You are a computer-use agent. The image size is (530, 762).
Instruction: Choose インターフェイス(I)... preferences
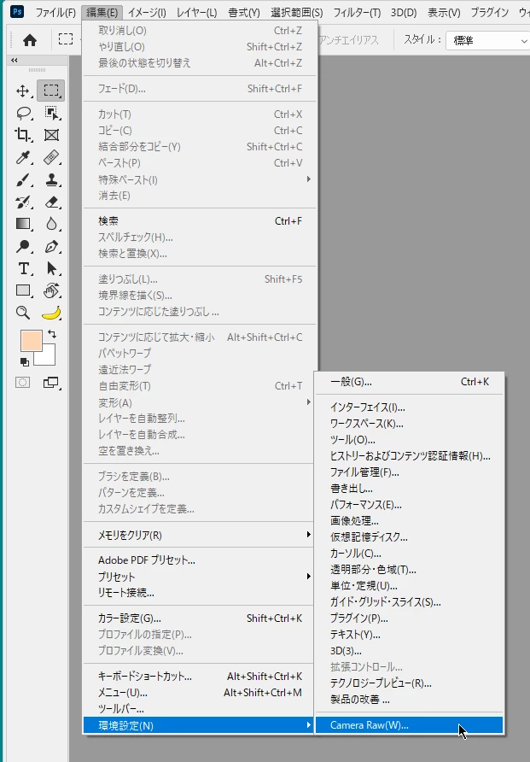click(x=409, y=407)
